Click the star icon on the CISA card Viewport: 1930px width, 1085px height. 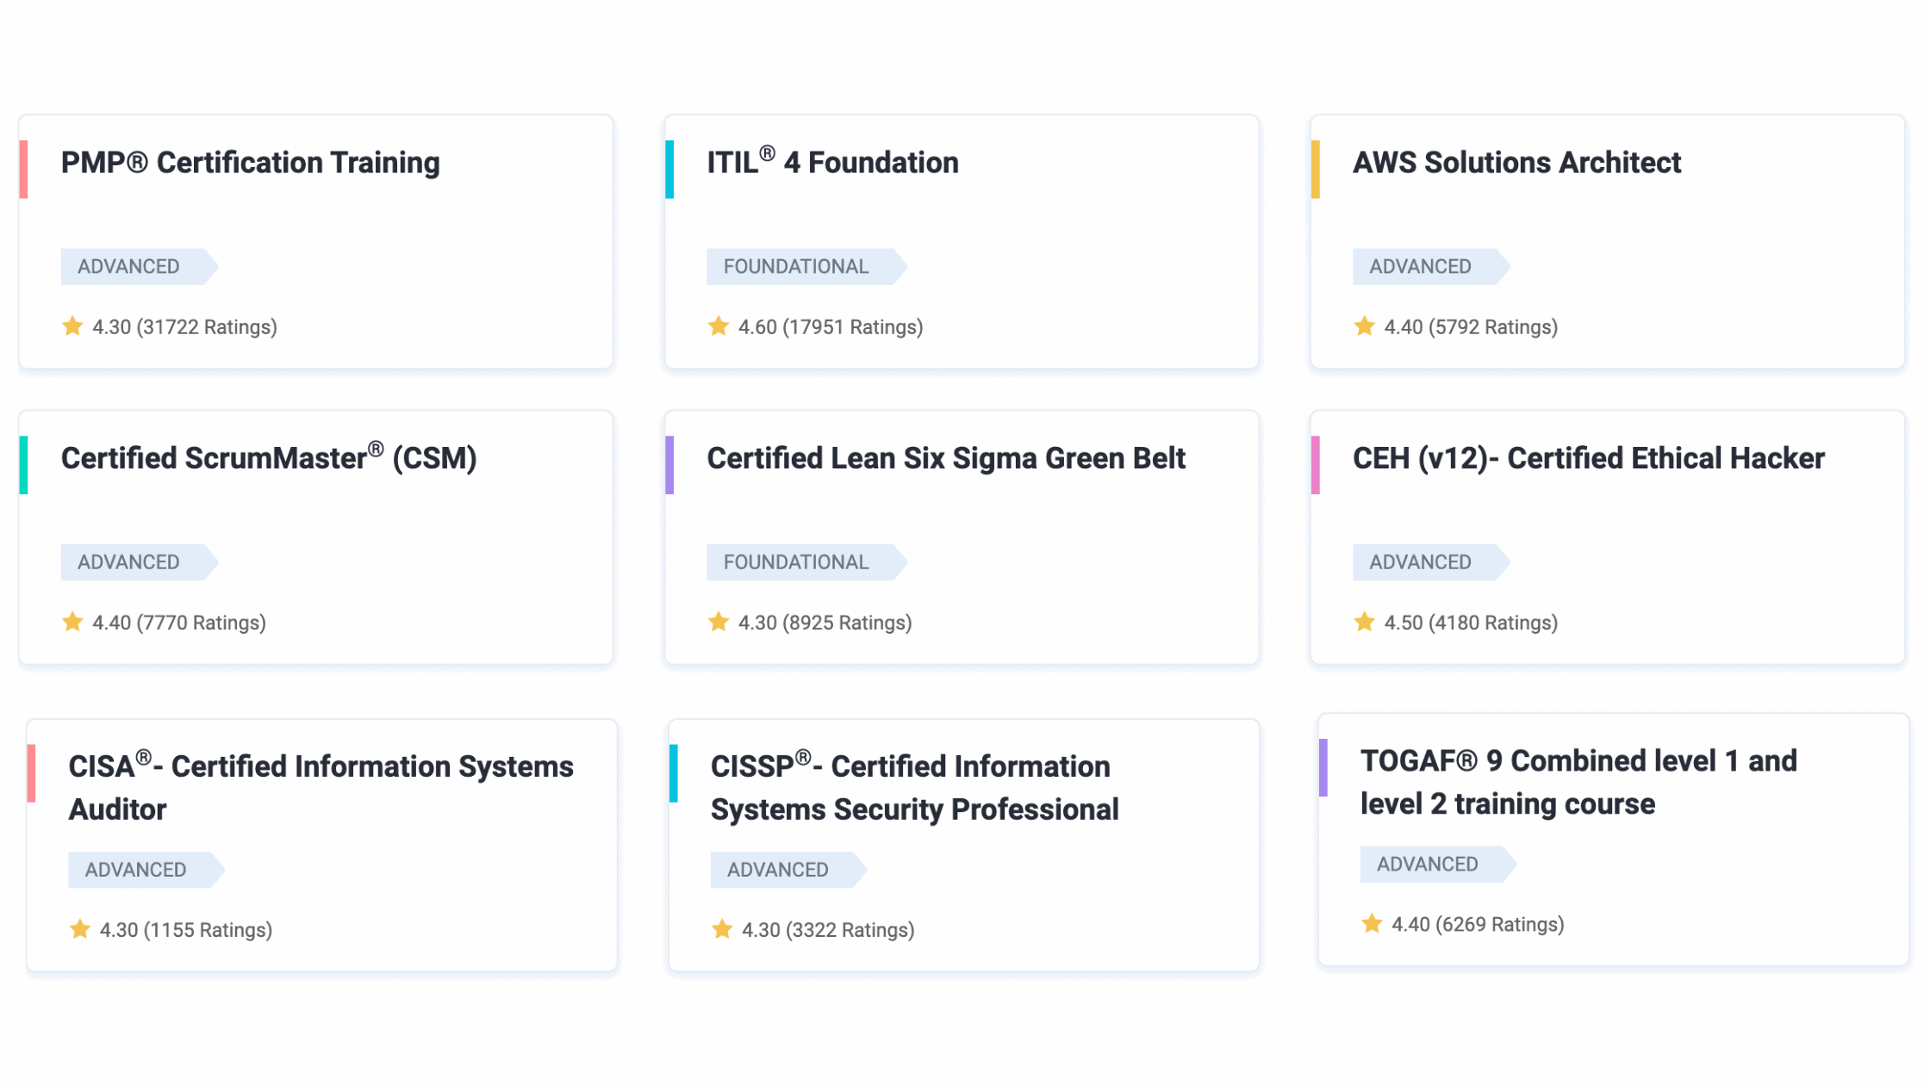tap(80, 929)
